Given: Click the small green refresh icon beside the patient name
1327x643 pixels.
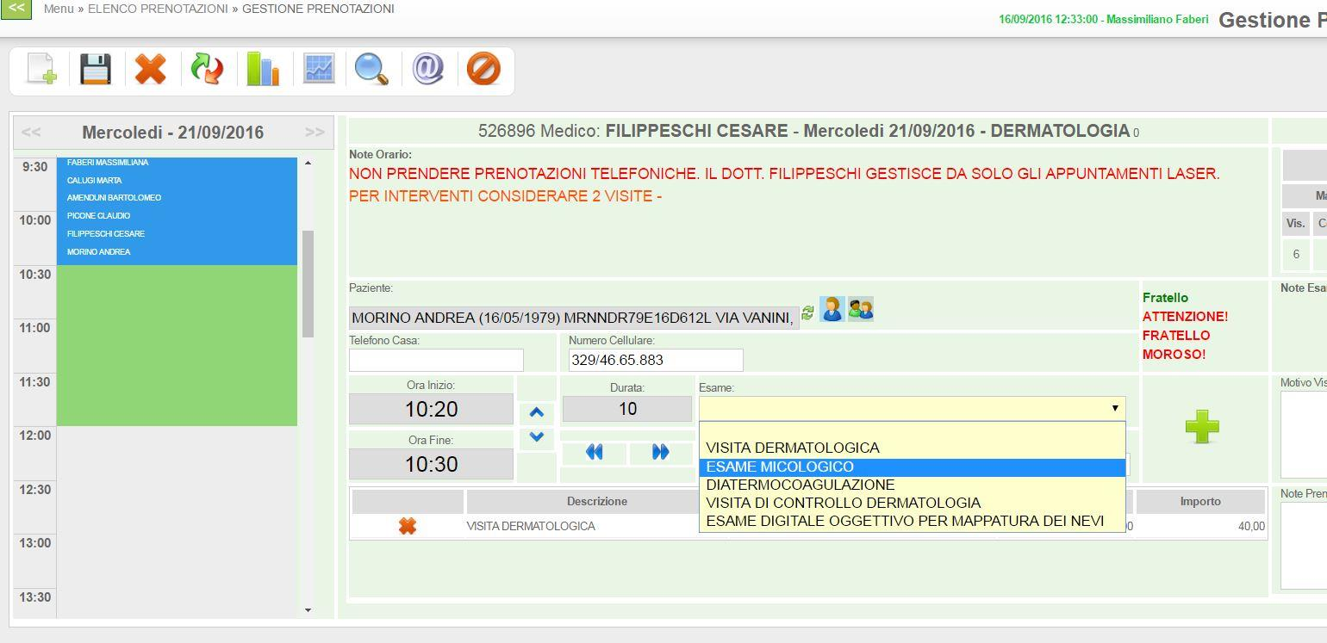Looking at the screenshot, I should [807, 313].
